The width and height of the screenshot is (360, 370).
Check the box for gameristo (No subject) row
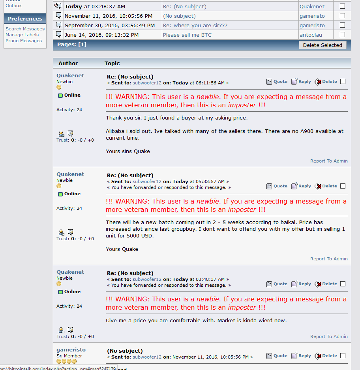click(x=342, y=15)
